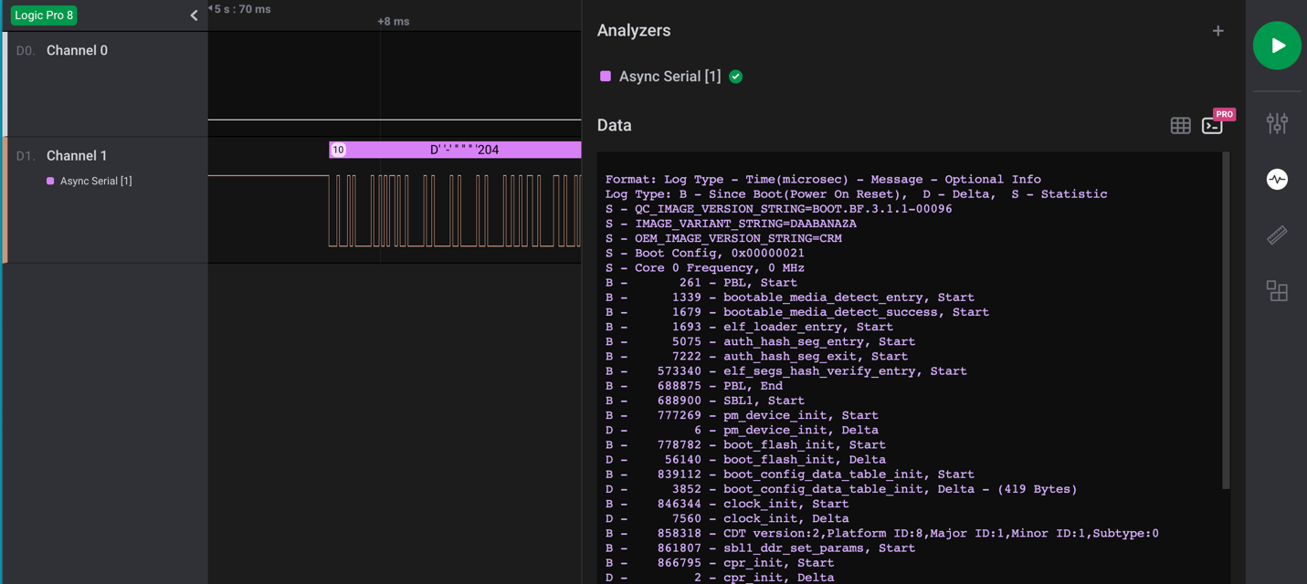
Task: Collapse the channel label sidebar chevron
Action: pyautogui.click(x=194, y=16)
